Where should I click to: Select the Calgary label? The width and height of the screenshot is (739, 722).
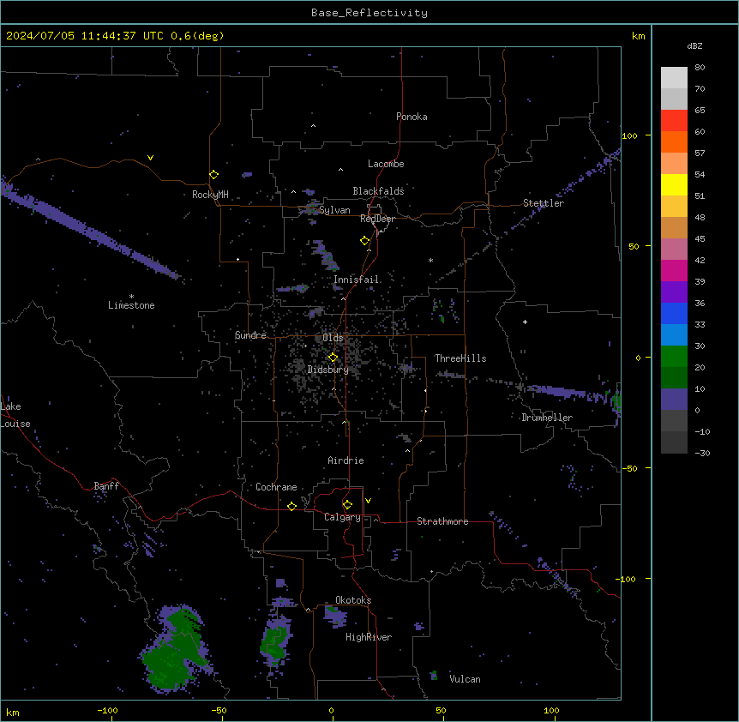(x=342, y=517)
